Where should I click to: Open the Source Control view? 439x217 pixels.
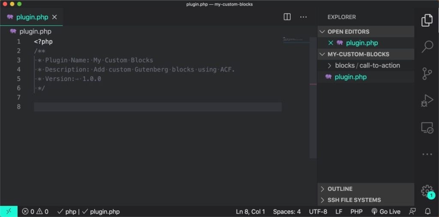(427, 74)
